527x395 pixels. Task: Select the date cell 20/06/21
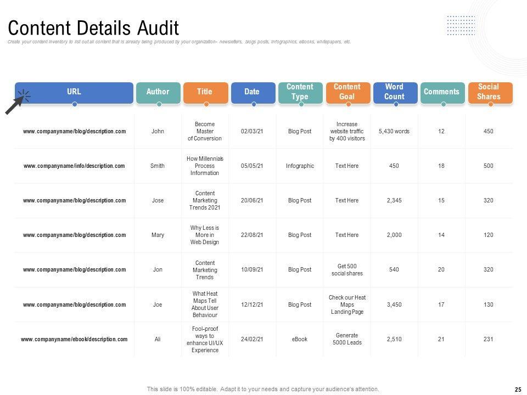pos(252,201)
